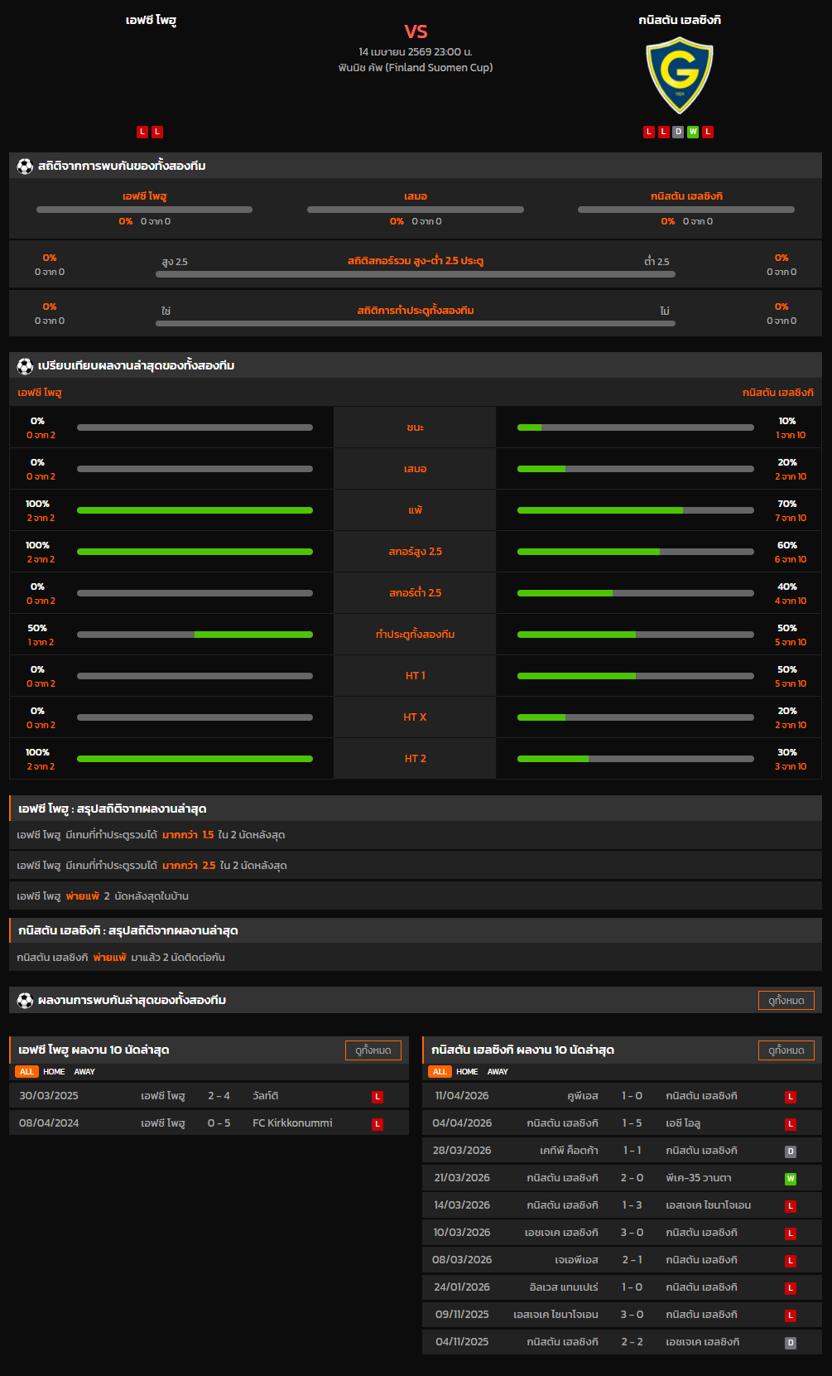Screen dimensions: 832x1376
Task: Click 'ดูทั้งหมด' button in head-to-head results section
Action: coord(786,1000)
